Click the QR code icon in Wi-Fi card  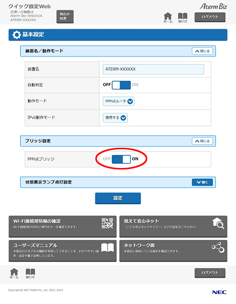(107, 223)
